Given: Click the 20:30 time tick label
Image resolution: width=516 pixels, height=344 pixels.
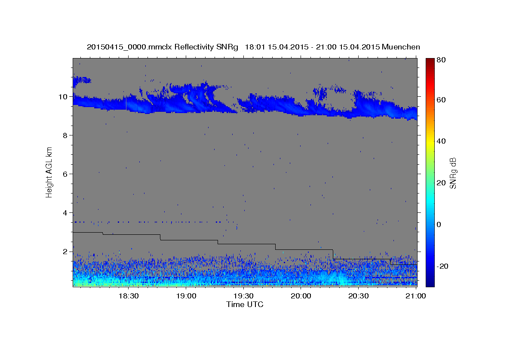Looking at the screenshot, I should (x=359, y=296).
